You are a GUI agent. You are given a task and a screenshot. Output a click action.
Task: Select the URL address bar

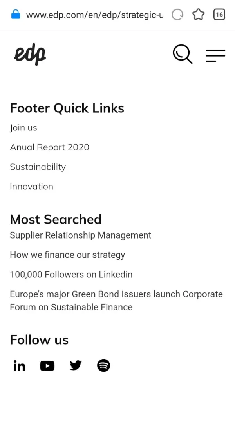[95, 15]
